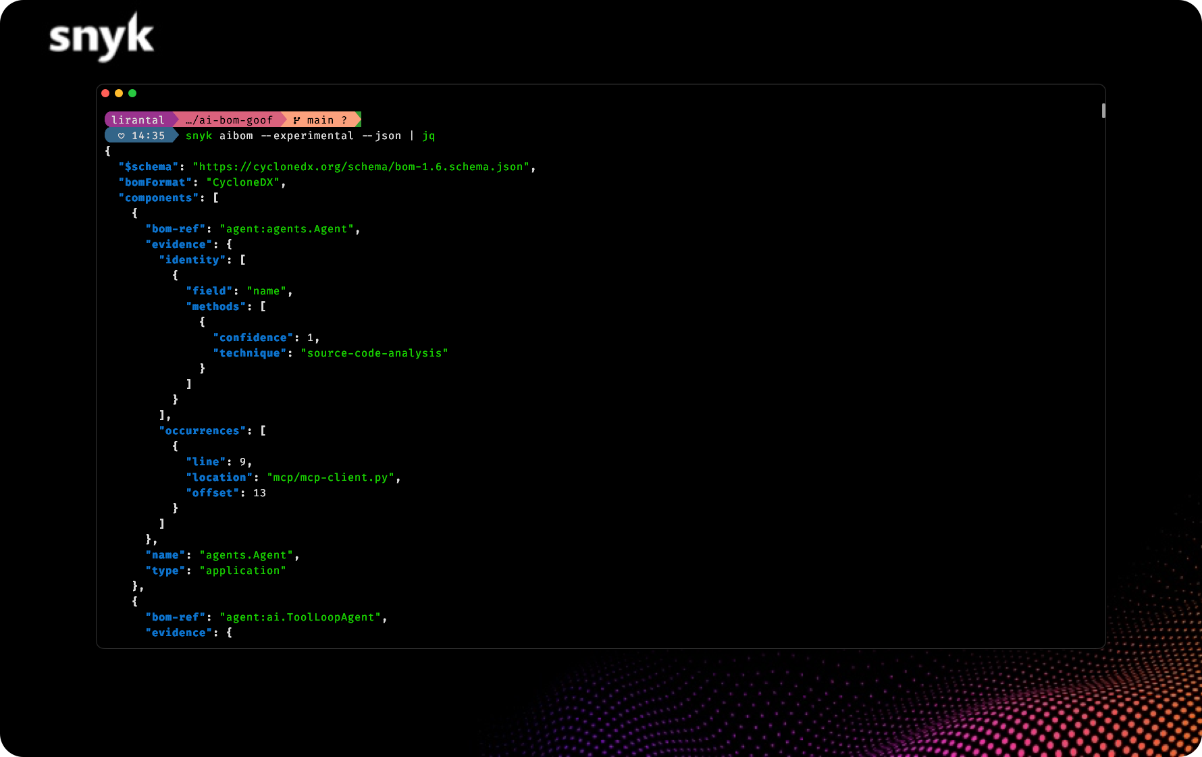Toggle the green zoom traffic light

(x=132, y=93)
